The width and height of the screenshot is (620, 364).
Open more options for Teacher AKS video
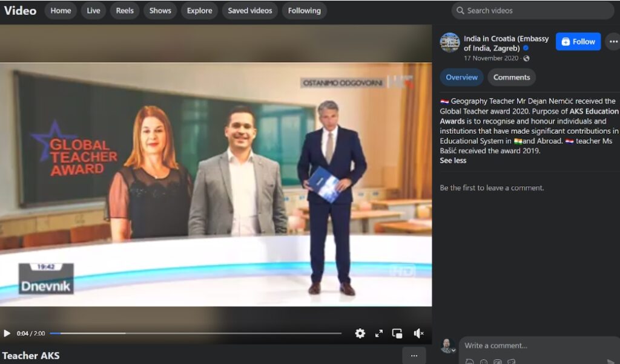point(414,355)
